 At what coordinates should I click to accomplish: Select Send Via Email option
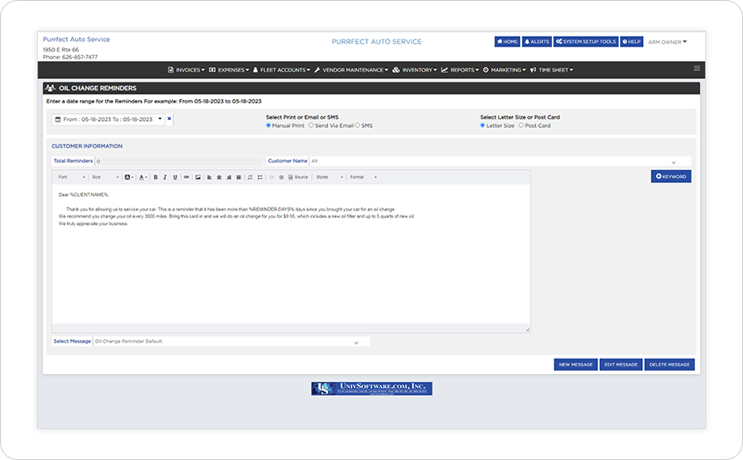(311, 125)
